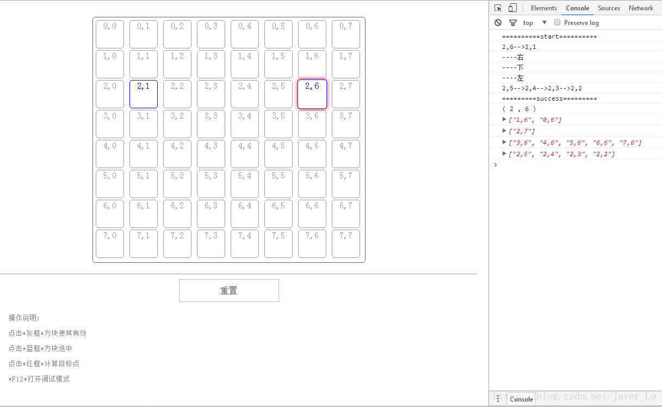Viewport: 662px width, 407px height.
Task: Click the 点击*红框*计算目标点 instruction
Action: [44, 363]
